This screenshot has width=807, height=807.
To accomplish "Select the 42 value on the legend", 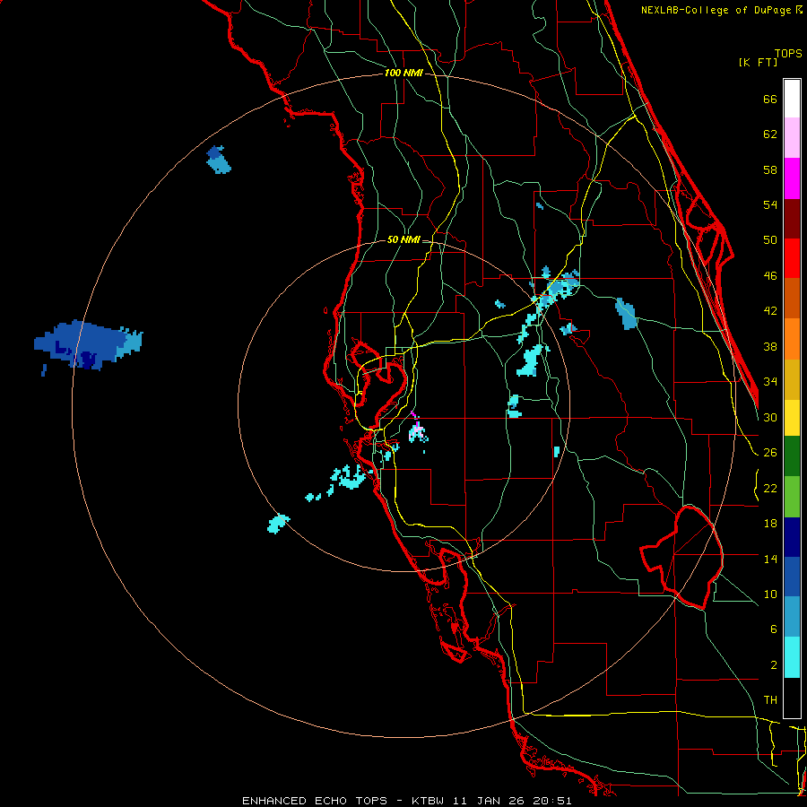I will pyautogui.click(x=770, y=311).
